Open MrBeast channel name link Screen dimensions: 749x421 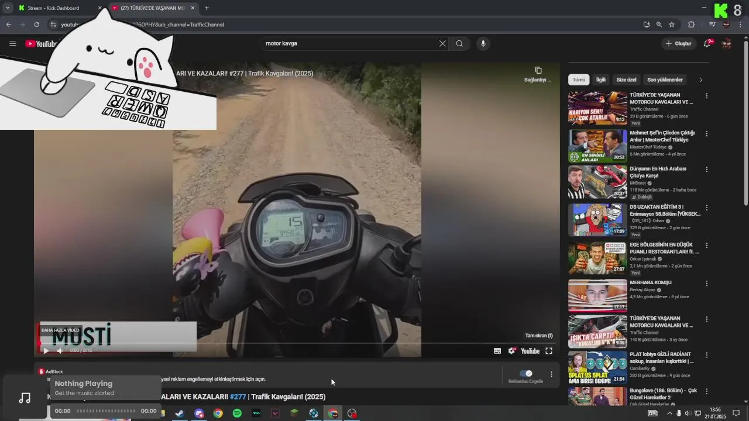638,183
